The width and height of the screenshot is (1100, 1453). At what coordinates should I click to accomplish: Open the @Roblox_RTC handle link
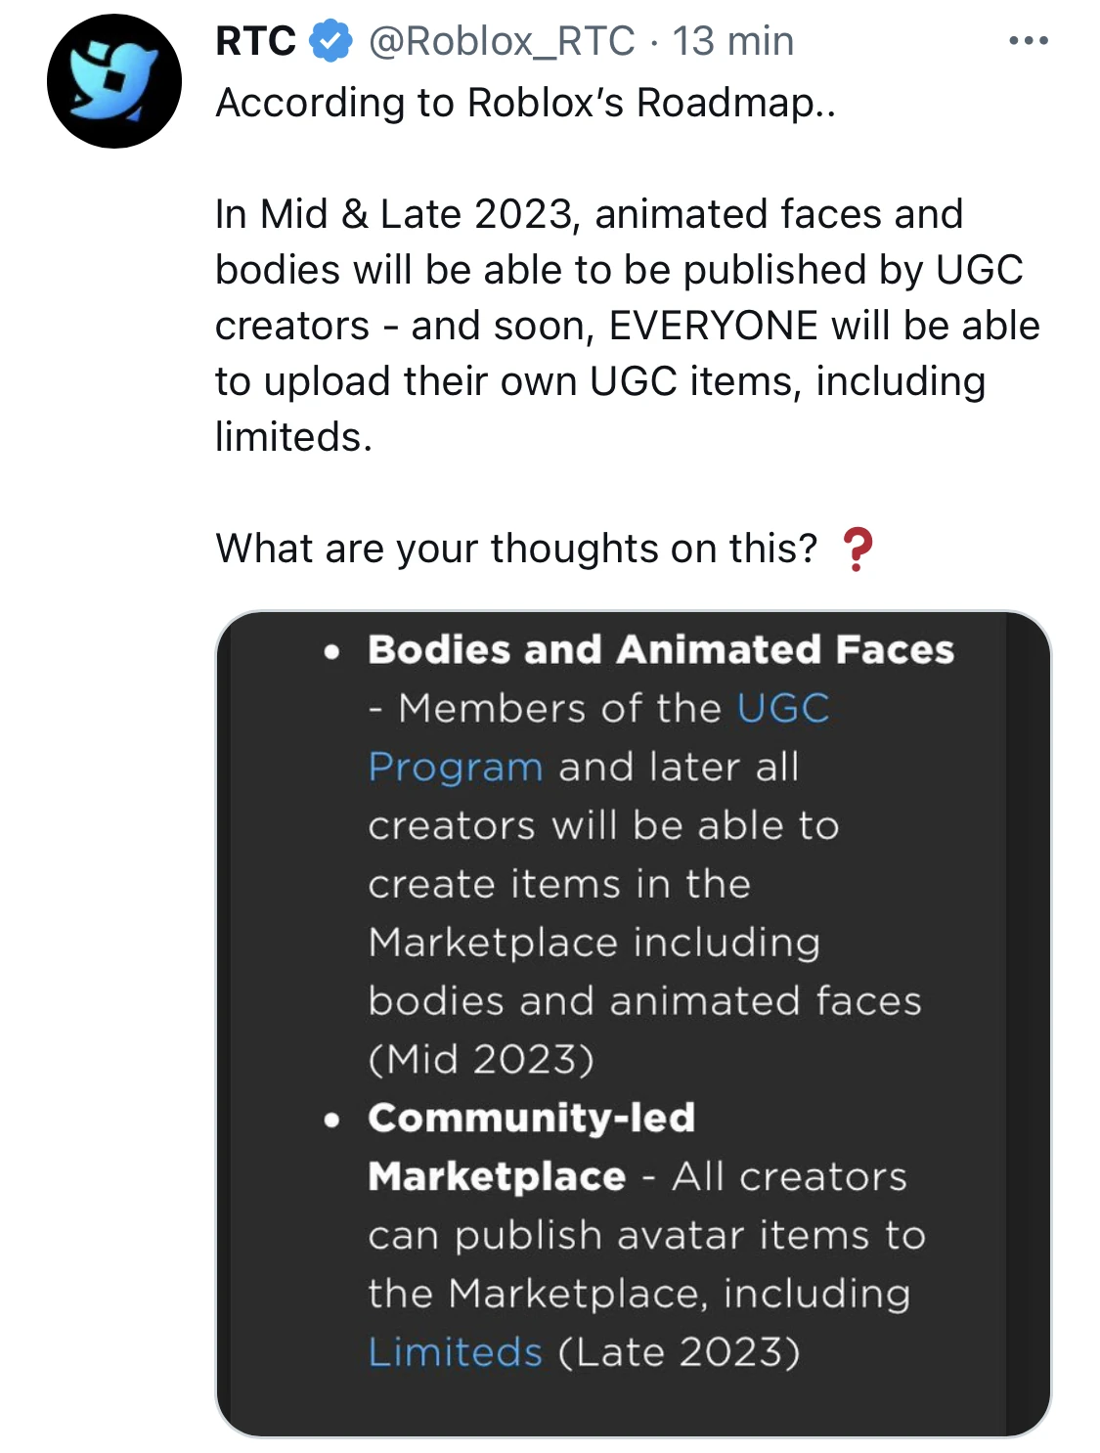[501, 41]
